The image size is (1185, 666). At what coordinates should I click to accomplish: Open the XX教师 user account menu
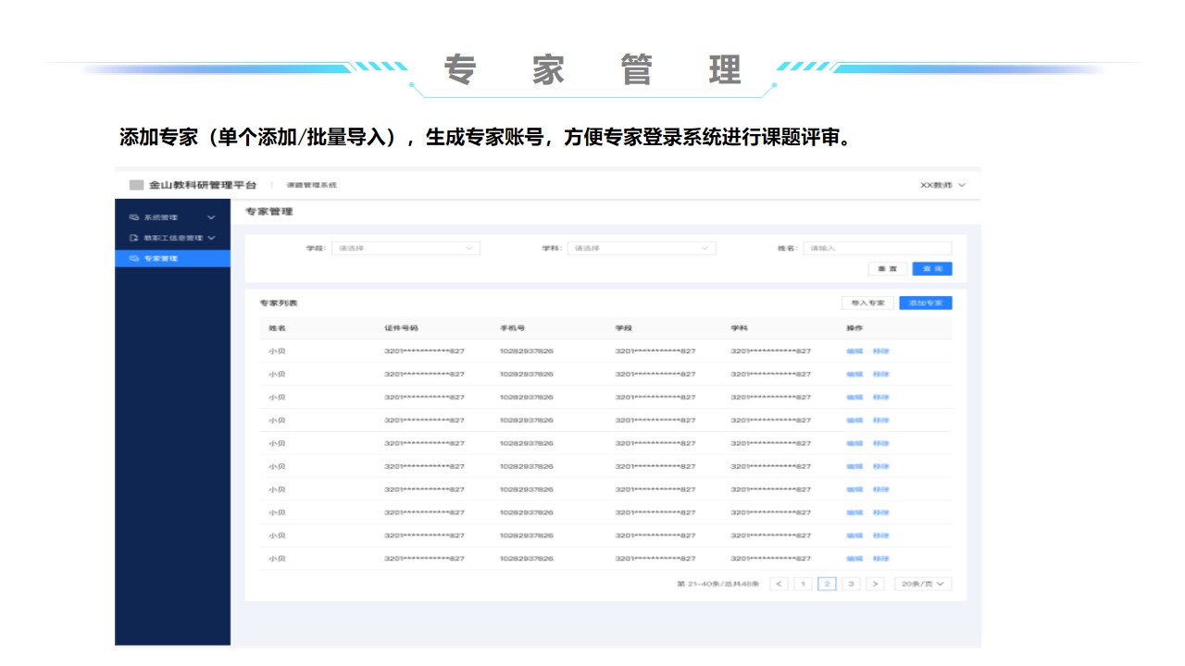point(942,185)
